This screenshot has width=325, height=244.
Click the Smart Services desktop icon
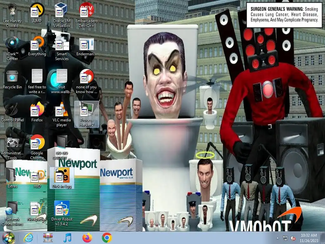pos(62,48)
